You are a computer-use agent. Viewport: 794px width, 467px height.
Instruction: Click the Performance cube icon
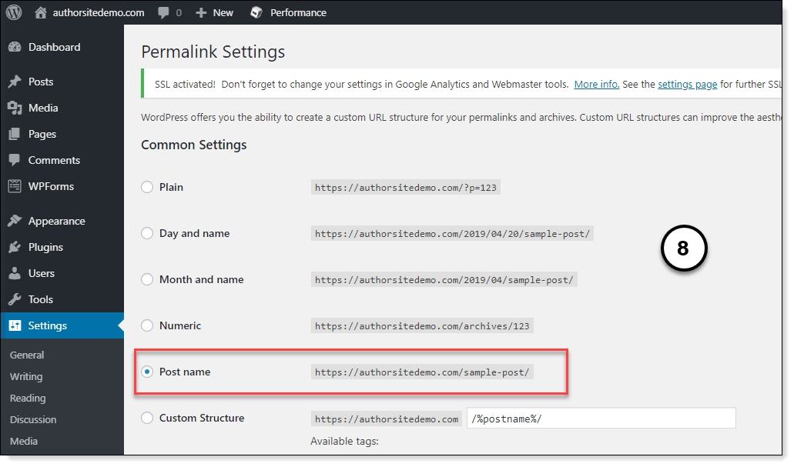pyautogui.click(x=256, y=12)
